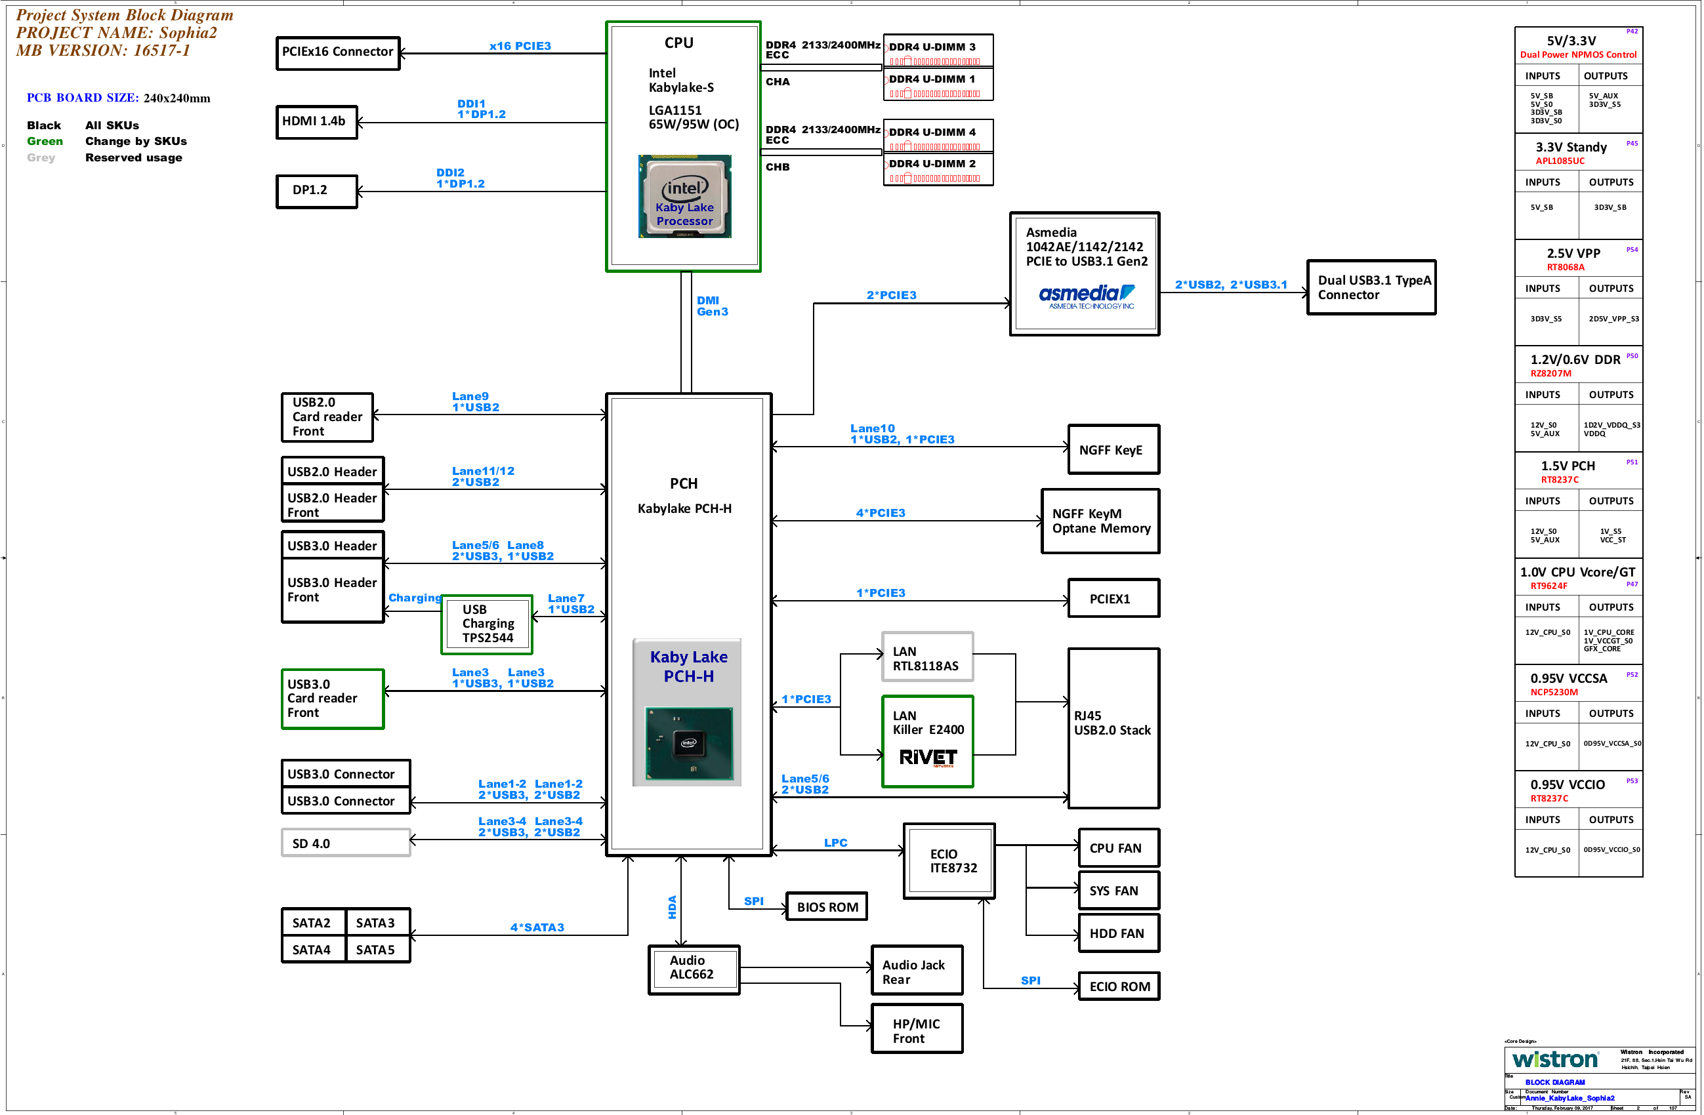This screenshot has width=1704, height=1115.
Task: Click the 'Dual USB3.1 TypeA Connector' block
Action: (x=1371, y=287)
